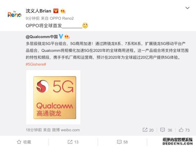This screenshot has height=148, width=196.
Task: Click the crown badge next to Qualcomm中国
Action: point(67,37)
